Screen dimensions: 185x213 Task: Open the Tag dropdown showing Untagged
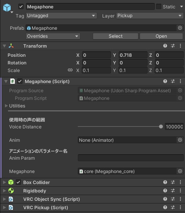[61, 16]
